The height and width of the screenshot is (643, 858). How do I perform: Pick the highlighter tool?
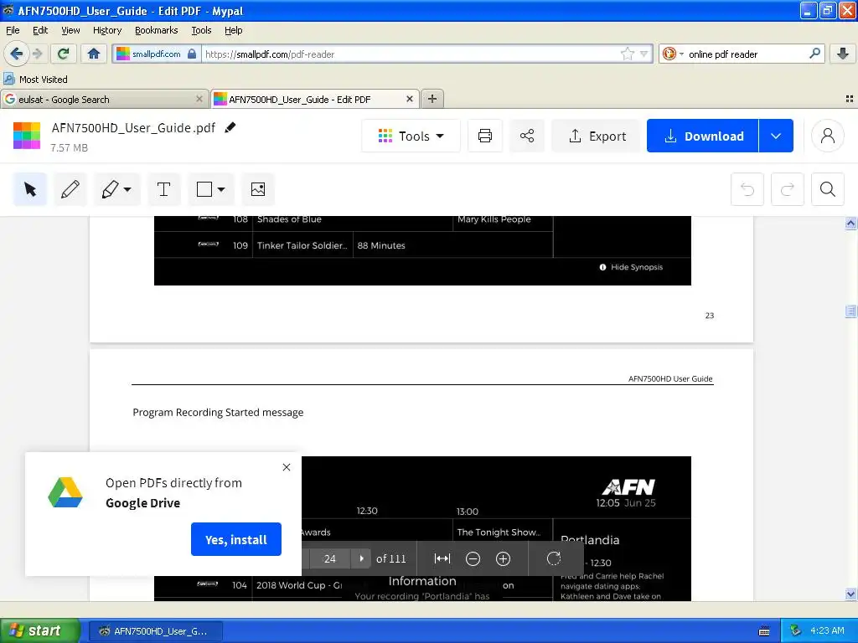[x=111, y=190]
